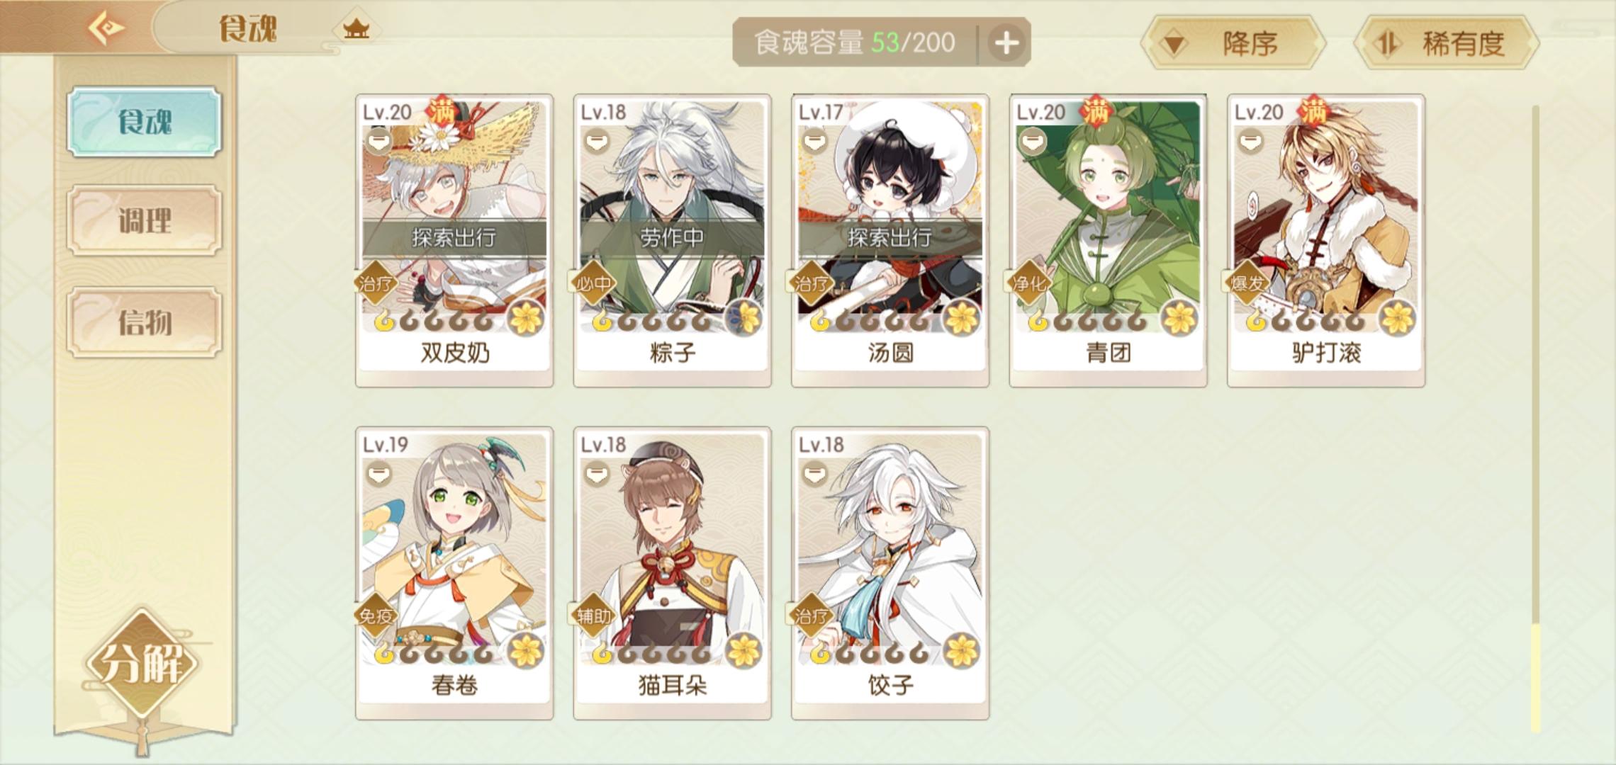This screenshot has height=765, width=1616.
Task: Click the flower badge on 粽子 card
Action: (744, 318)
